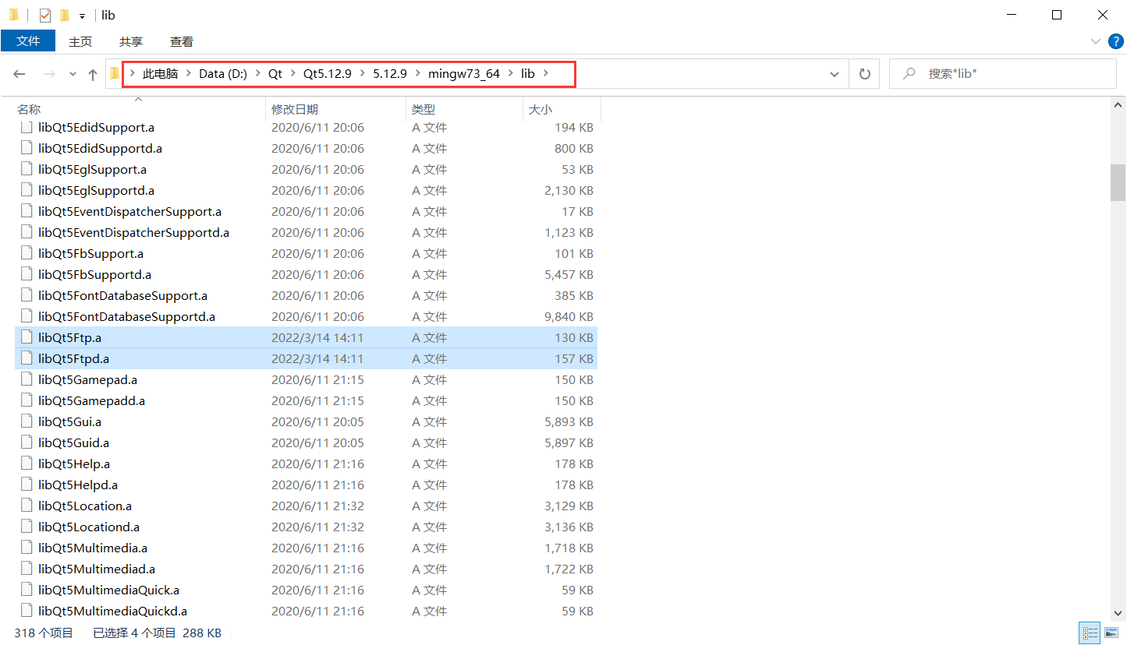The width and height of the screenshot is (1127, 645).
Task: Click 5.12.9 breadcrumb segment
Action: (x=390, y=74)
